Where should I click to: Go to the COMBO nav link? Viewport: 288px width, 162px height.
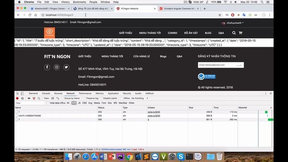172,33
